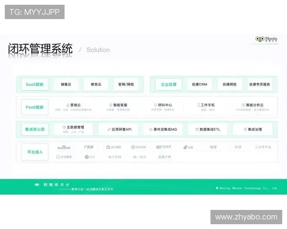Click the 金融方案 label
Viewport: 287px width, 229px height.
(165, 157)
